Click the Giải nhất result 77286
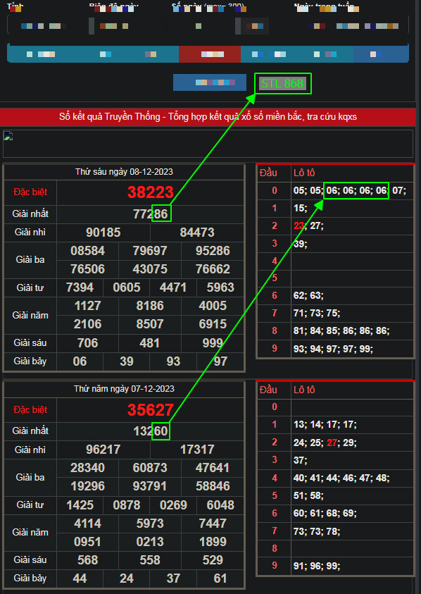Image resolution: width=421 pixels, height=594 pixels. (150, 214)
